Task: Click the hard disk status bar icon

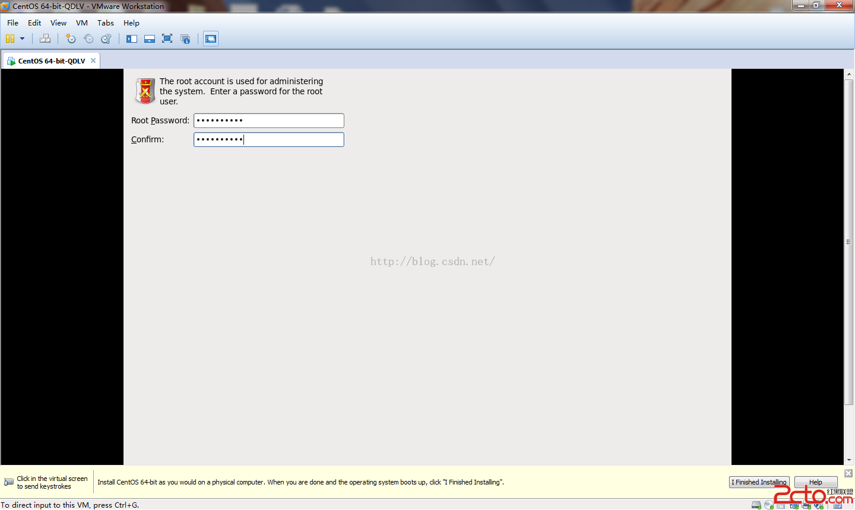Action: pyautogui.click(x=756, y=505)
